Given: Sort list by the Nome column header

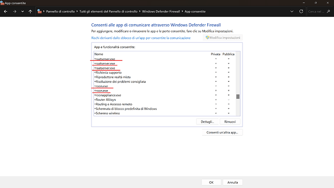Looking at the screenshot, I should click(x=99, y=54).
